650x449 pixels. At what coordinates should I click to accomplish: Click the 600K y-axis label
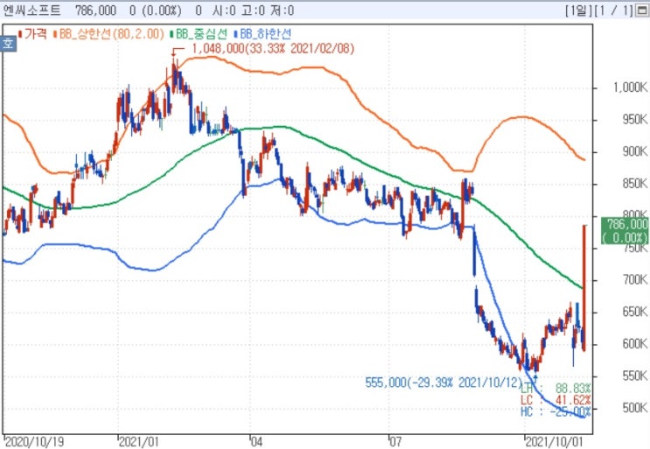tap(634, 344)
